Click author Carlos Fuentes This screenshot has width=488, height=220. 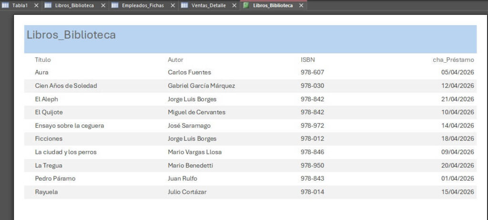(x=190, y=72)
